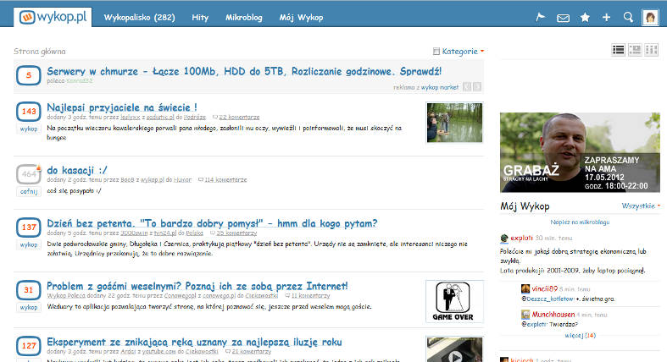Screen dimensions: 667x362
Task: Switch to the list with thumbnails view
Action: pyautogui.click(x=635, y=50)
